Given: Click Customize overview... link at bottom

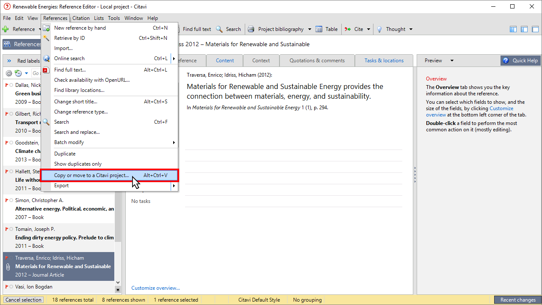Looking at the screenshot, I should (x=155, y=288).
